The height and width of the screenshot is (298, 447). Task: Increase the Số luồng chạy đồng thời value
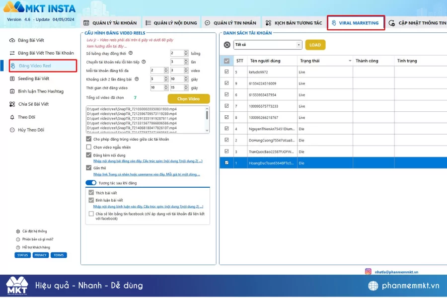[x=186, y=52]
